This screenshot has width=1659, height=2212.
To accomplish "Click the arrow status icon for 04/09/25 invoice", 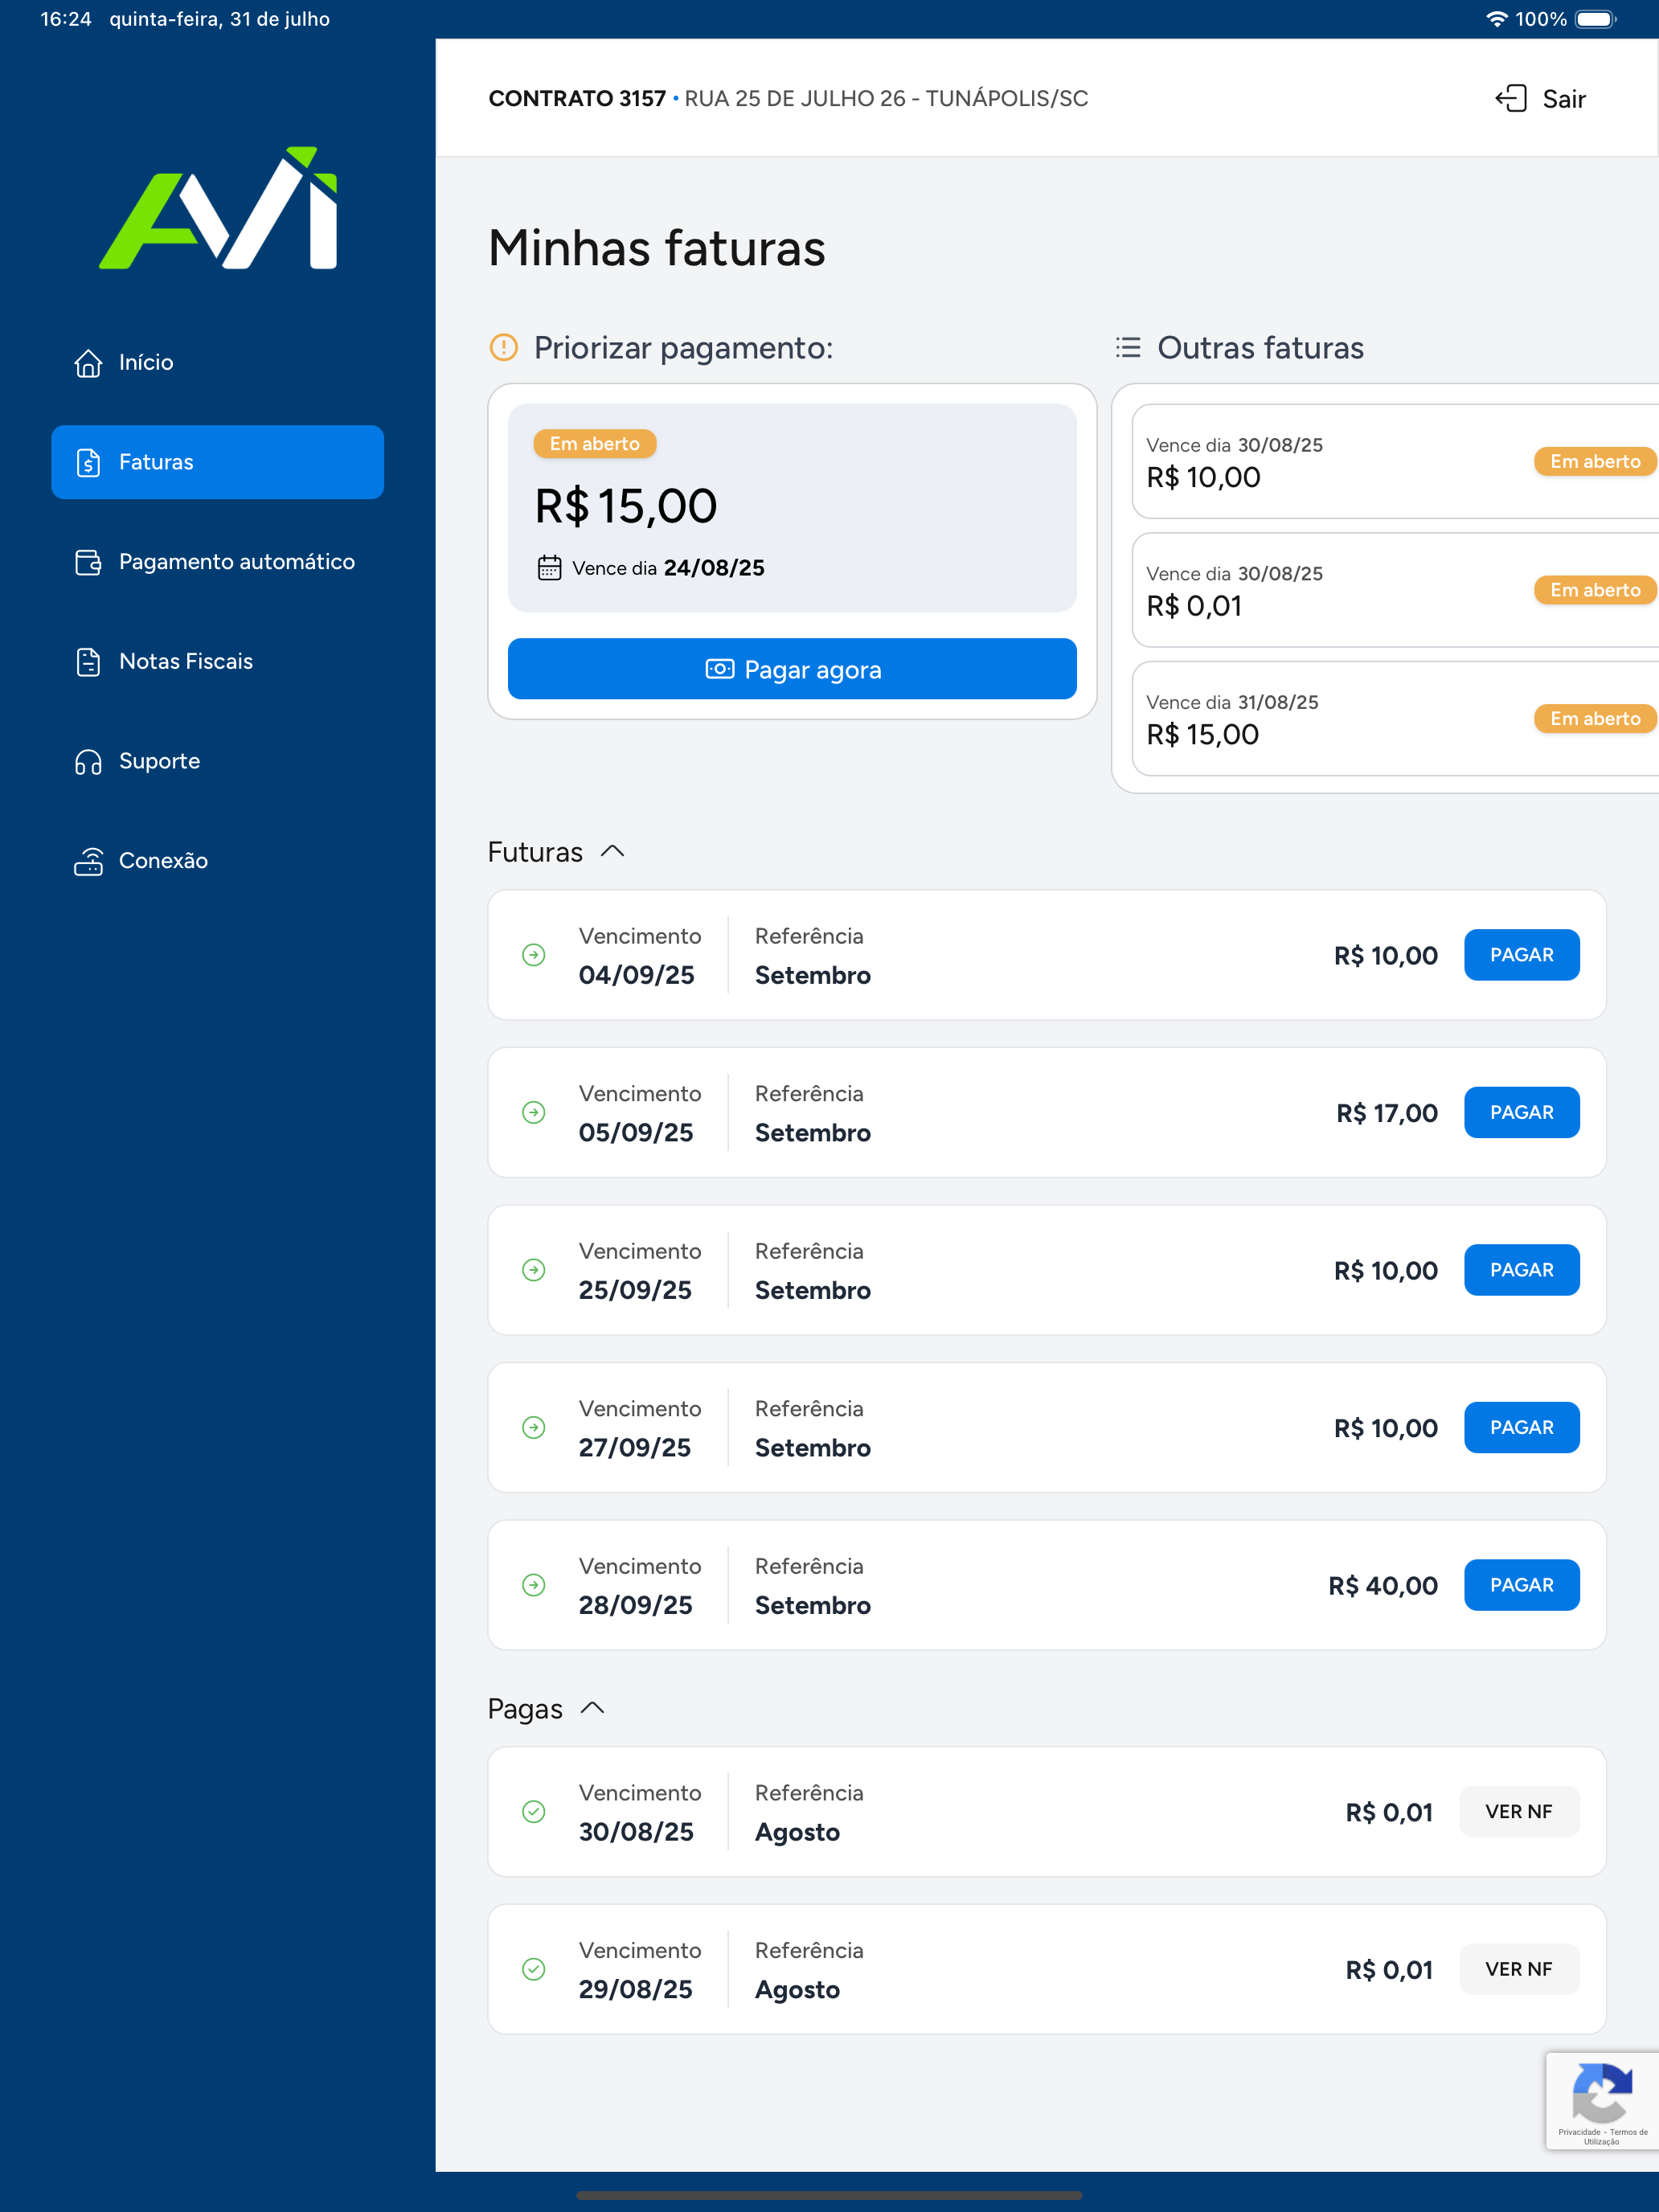I will (534, 955).
